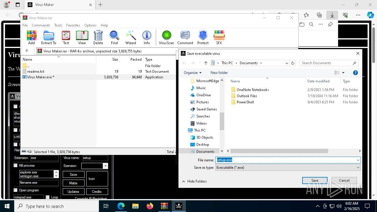This screenshot has width=377, height=212.
Task: Click the Protect shield icon
Action: coord(203,37)
